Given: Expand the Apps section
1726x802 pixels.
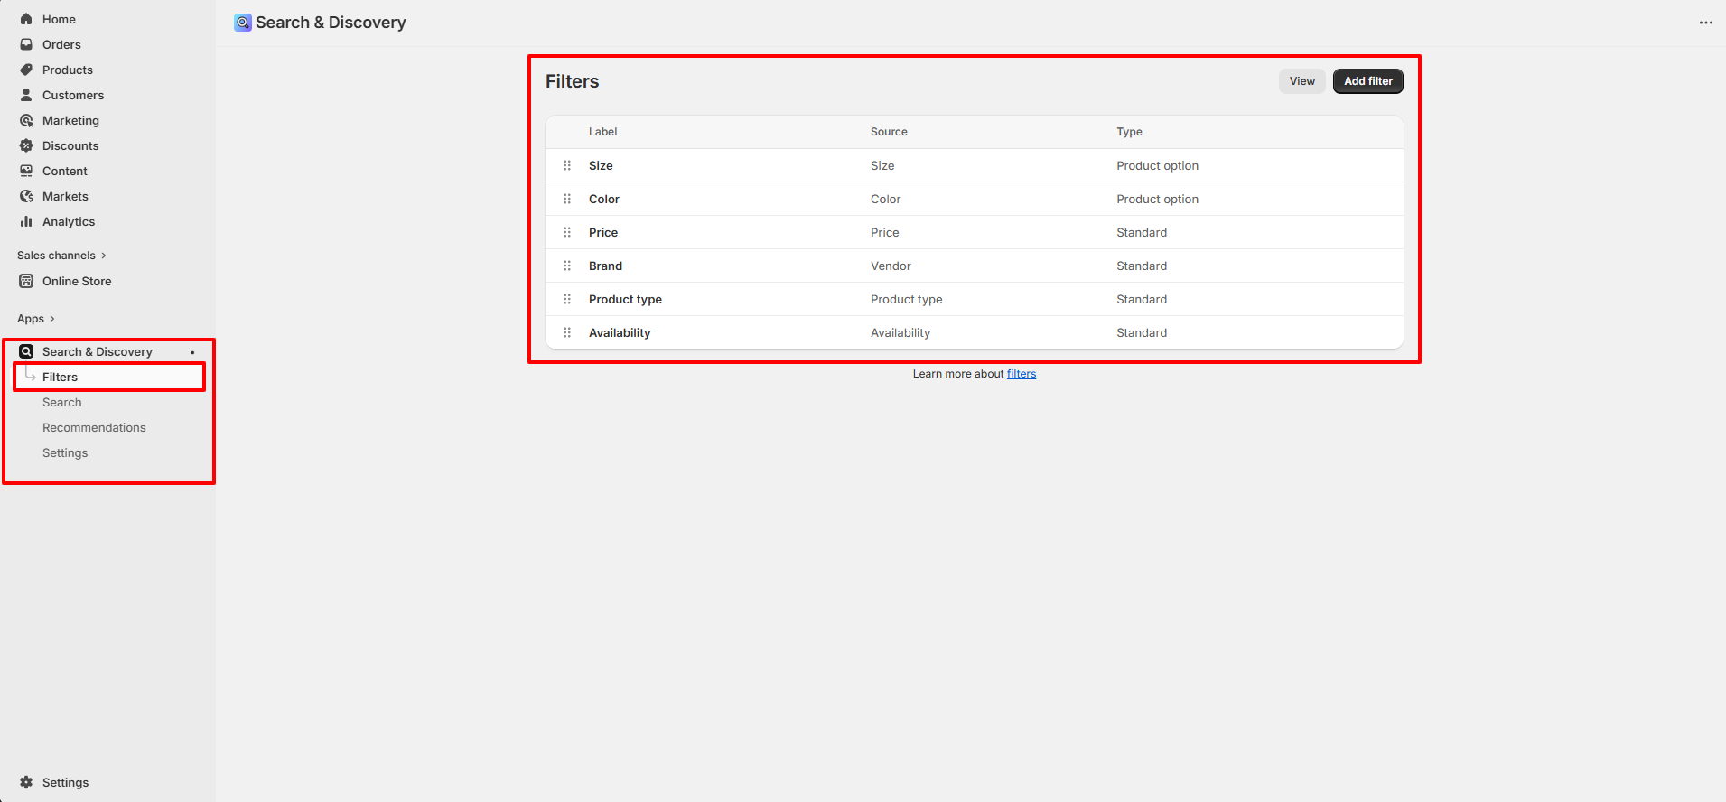Looking at the screenshot, I should tap(36, 319).
